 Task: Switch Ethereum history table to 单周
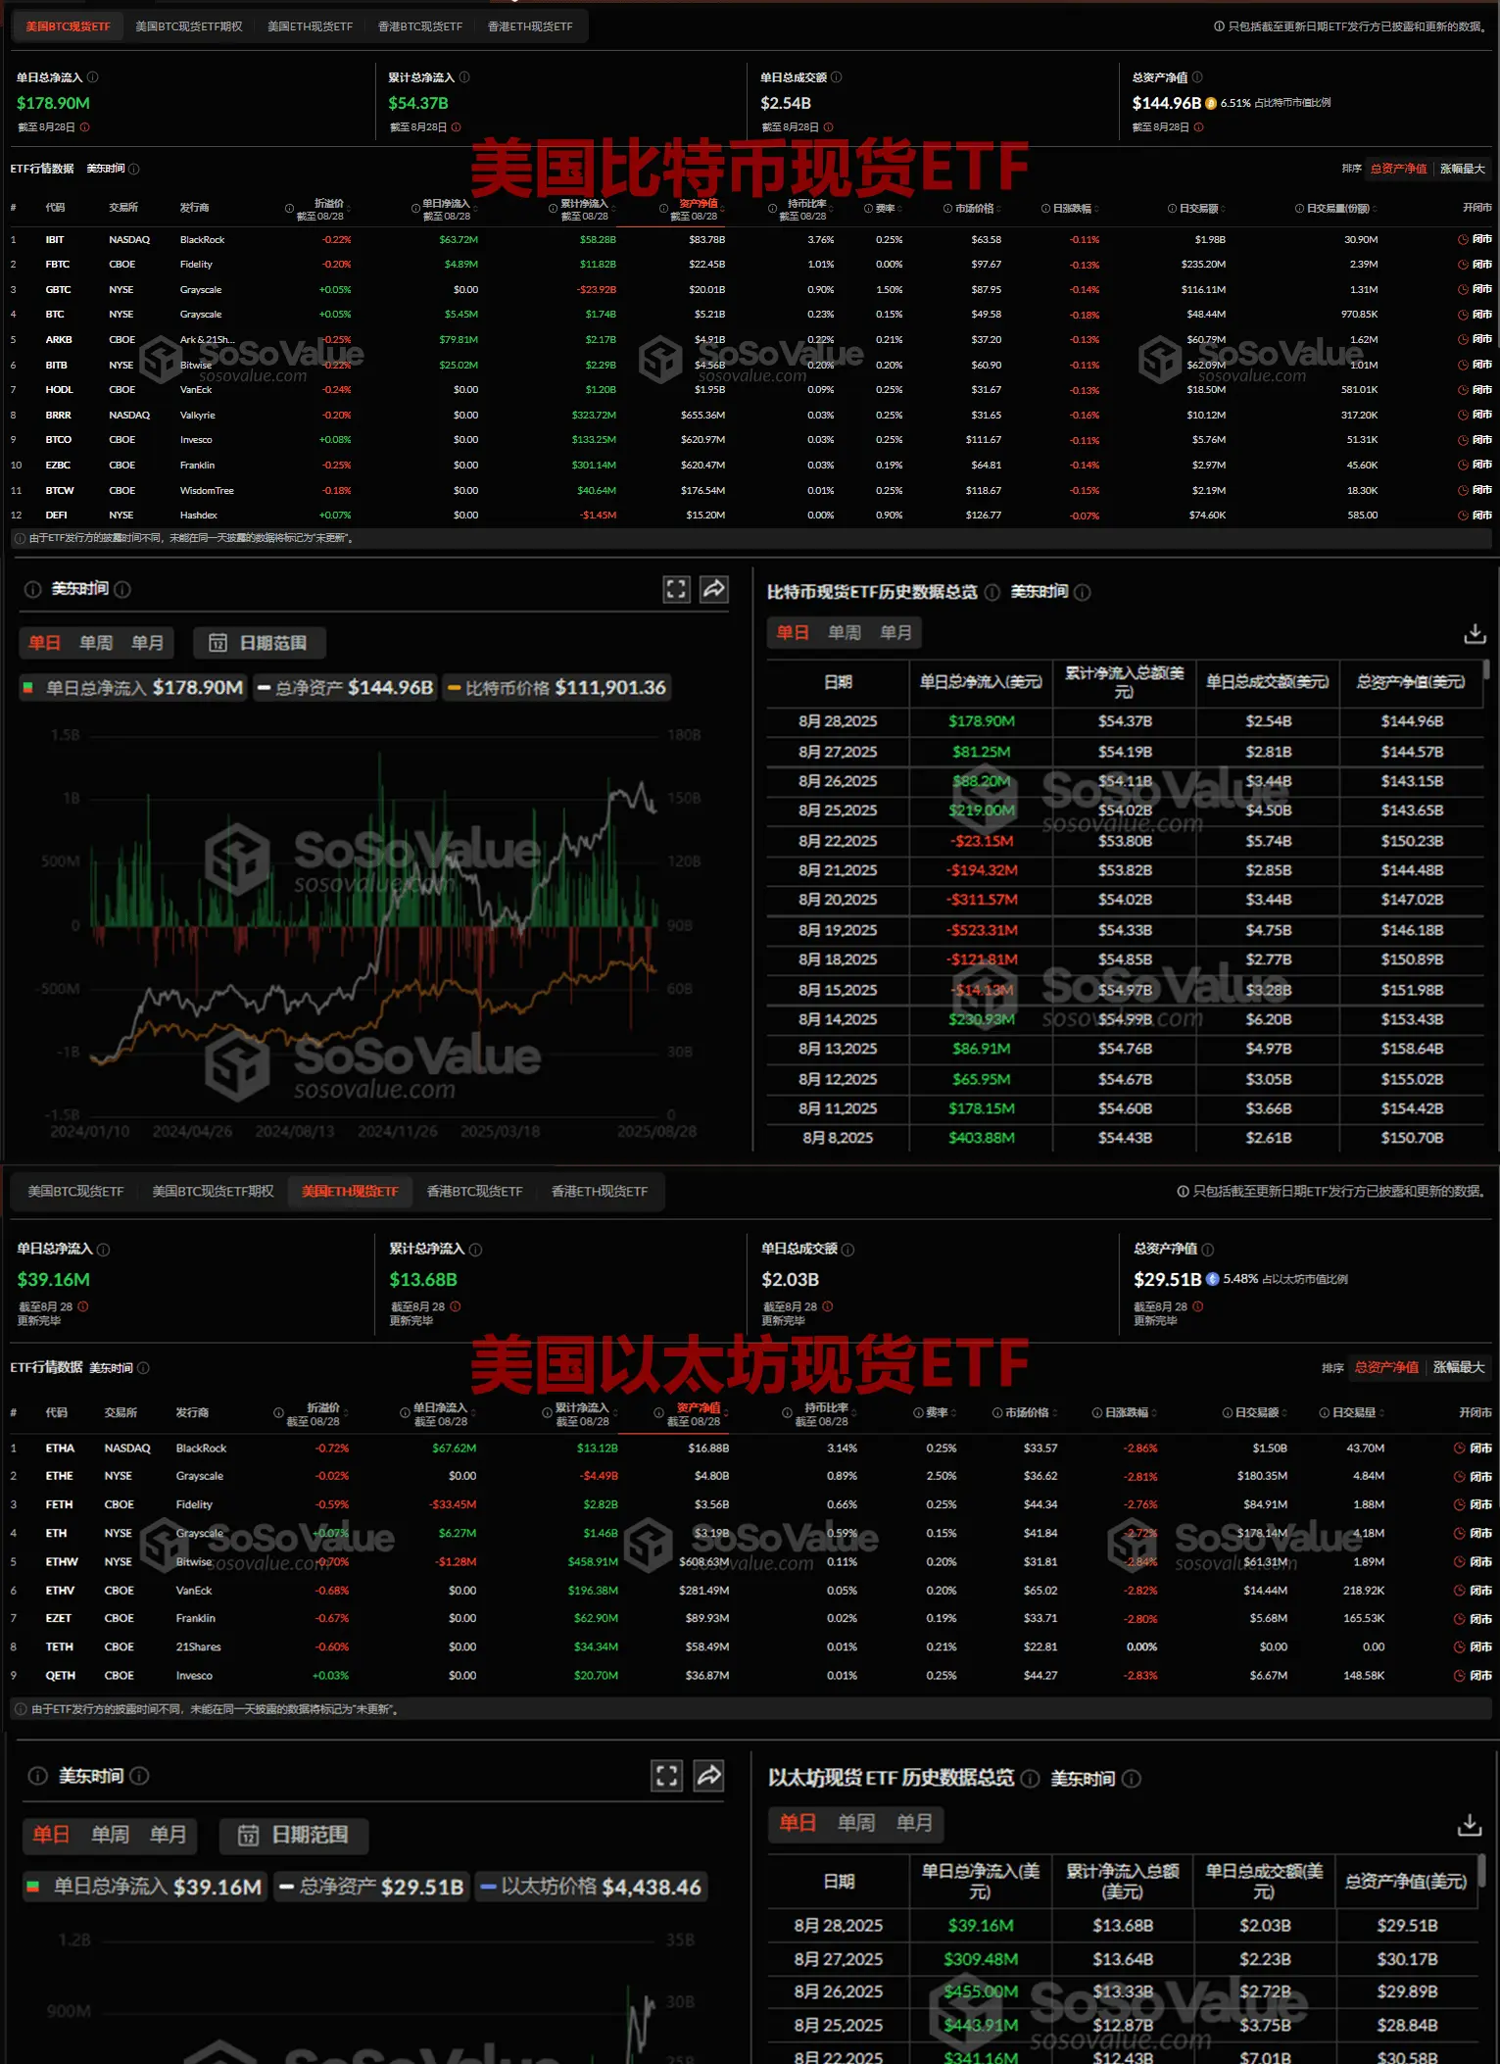pos(856,1823)
